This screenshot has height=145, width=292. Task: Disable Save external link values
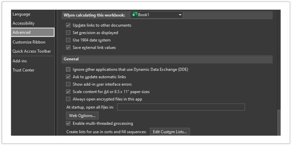click(68, 48)
